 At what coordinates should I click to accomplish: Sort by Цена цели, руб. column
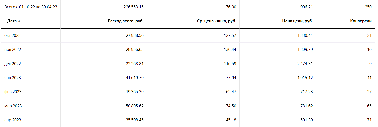(x=297, y=21)
